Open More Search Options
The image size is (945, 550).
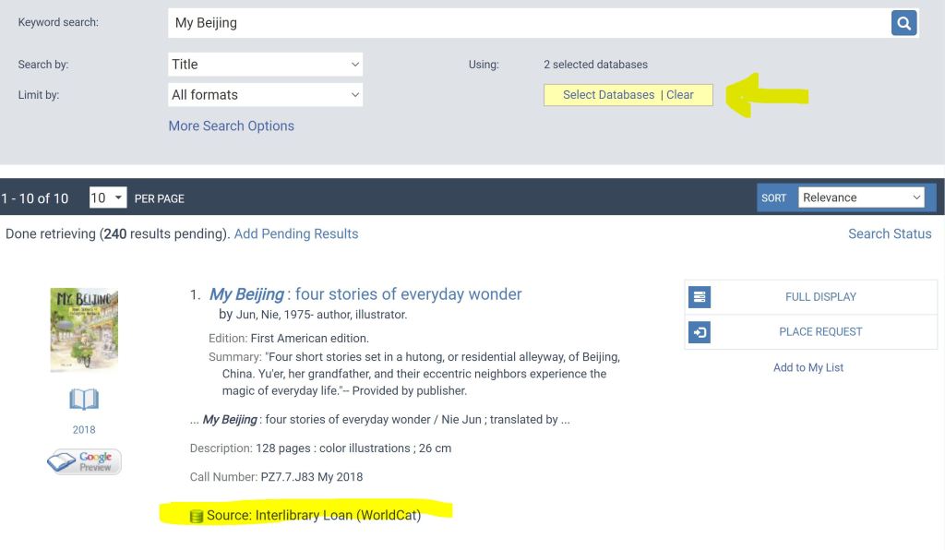point(231,126)
